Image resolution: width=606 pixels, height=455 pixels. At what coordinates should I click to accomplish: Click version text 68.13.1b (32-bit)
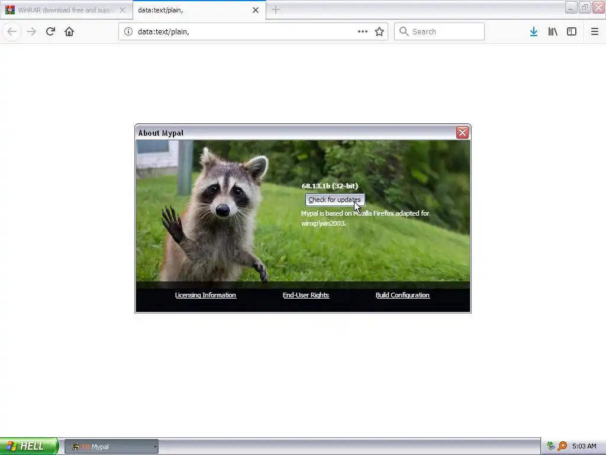point(330,186)
